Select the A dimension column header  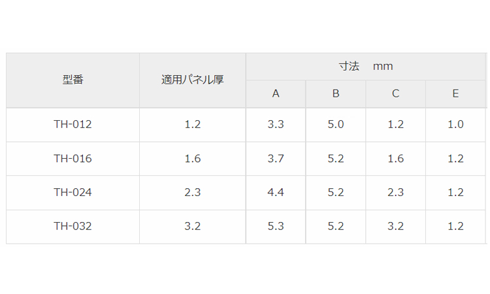coord(276,93)
